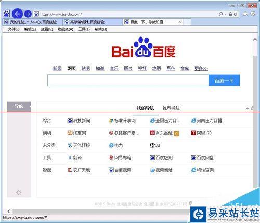Open the 视频 link
This screenshot has height=223, width=260.
142,68
